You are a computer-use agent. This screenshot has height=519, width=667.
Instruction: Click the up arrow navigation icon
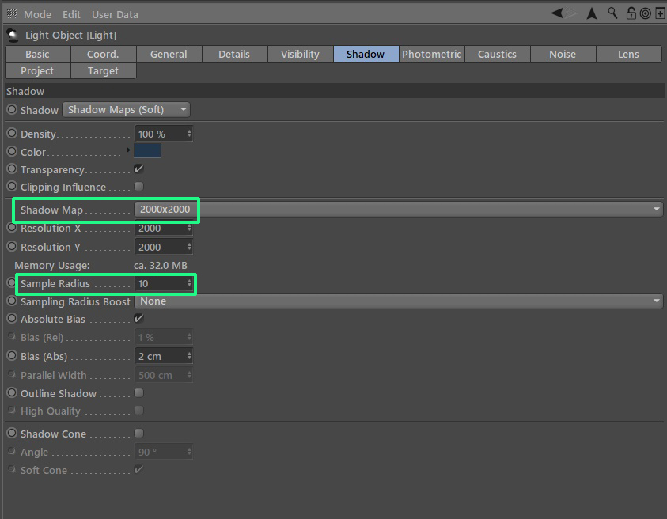click(592, 13)
